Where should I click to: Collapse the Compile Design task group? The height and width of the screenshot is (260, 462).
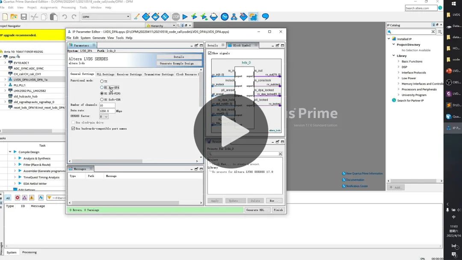pyautogui.click(x=10, y=152)
